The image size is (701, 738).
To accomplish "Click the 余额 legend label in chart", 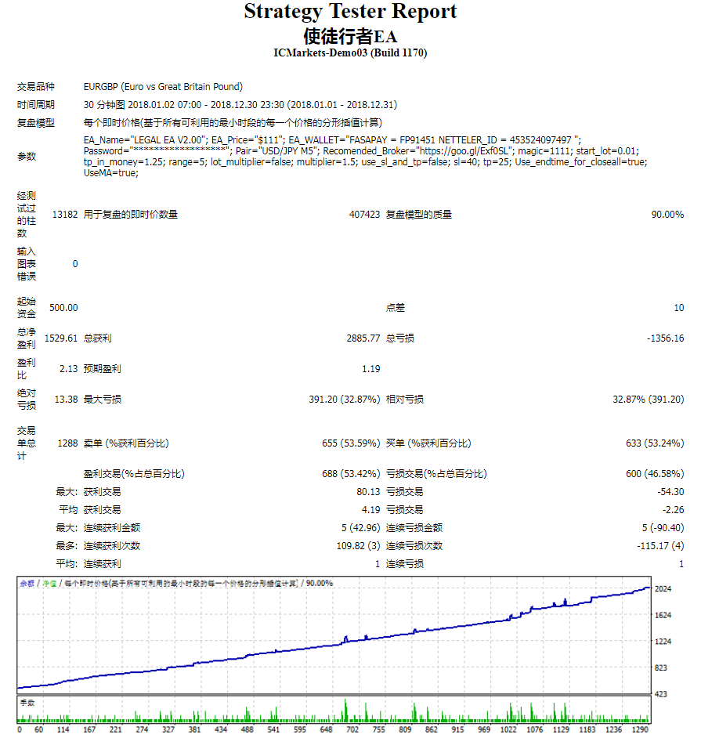I will 27,583.
